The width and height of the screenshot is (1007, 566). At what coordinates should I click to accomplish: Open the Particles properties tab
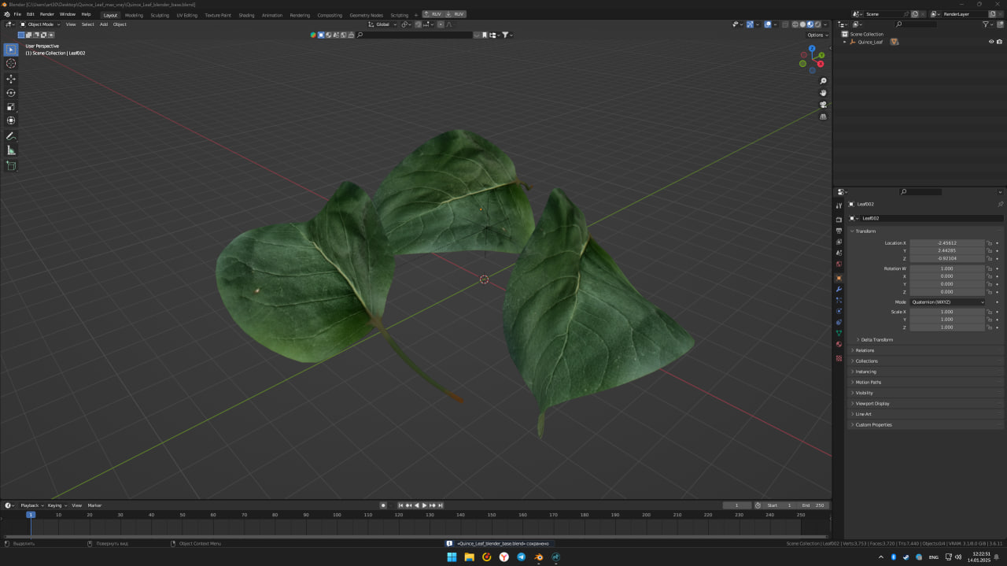pyautogui.click(x=839, y=300)
